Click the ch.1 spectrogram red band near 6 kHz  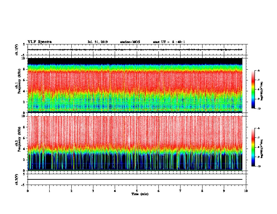(135, 80)
